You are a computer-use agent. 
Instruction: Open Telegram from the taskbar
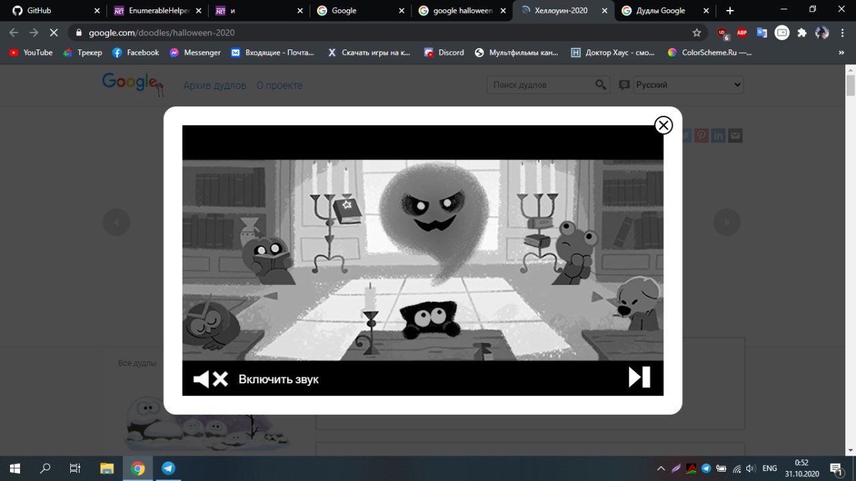point(169,468)
